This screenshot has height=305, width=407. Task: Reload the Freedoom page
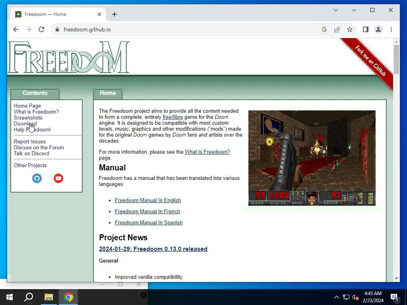pos(41,29)
